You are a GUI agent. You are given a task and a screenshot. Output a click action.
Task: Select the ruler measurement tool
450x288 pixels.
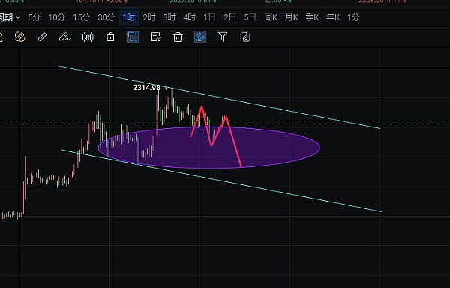click(x=42, y=37)
